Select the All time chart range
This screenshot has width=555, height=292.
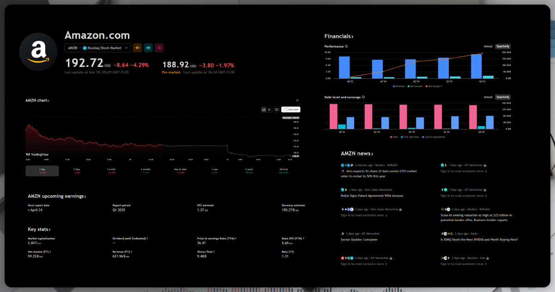click(x=284, y=171)
